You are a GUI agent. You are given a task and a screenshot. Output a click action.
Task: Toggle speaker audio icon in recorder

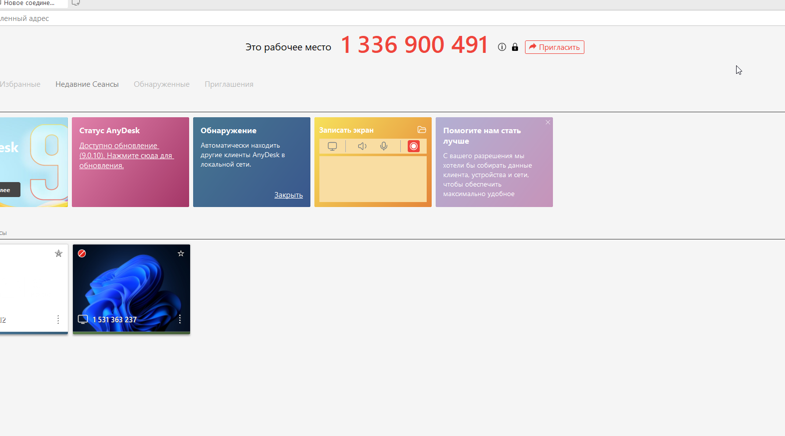[x=362, y=146]
